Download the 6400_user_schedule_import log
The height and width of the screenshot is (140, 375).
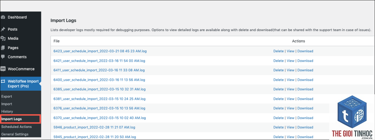coord(305,80)
